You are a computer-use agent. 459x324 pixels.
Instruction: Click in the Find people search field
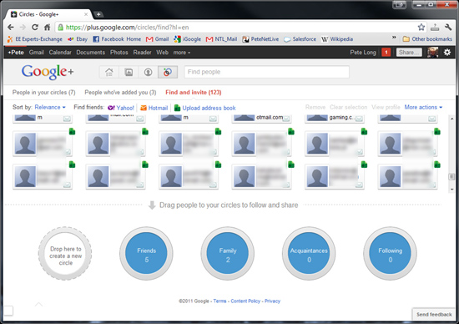pyautogui.click(x=267, y=72)
